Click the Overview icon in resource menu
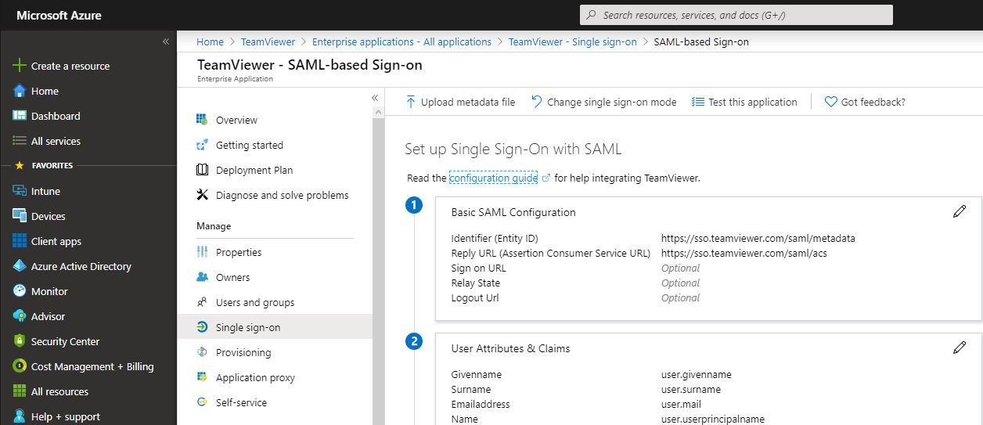983x425 pixels. pyautogui.click(x=202, y=120)
